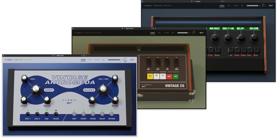Image resolution: width=278 pixels, height=139 pixels.
Task: Click master level knob in Andromeda header
Action: click(125, 60)
